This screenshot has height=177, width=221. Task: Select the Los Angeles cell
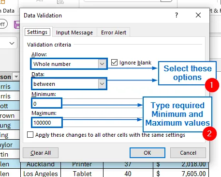tap(41, 174)
